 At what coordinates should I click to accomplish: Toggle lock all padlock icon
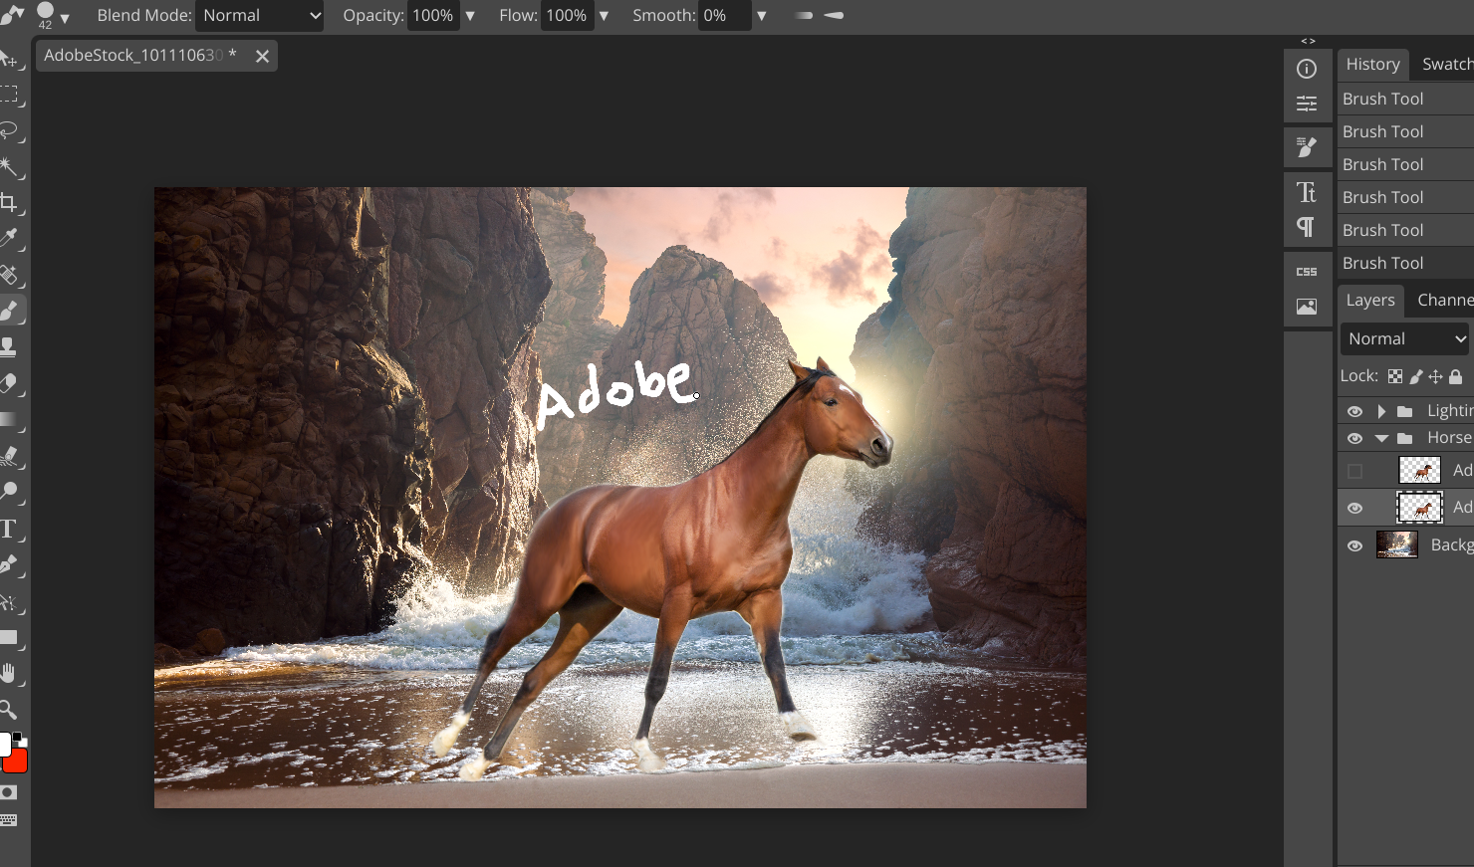click(x=1455, y=376)
